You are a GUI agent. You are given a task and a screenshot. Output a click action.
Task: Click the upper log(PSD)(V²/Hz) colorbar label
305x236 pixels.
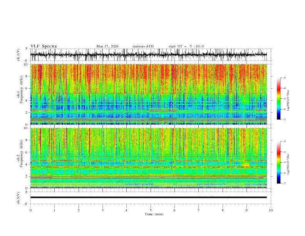288,101
